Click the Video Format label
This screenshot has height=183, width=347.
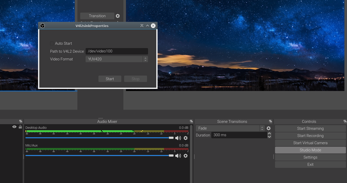point(61,59)
